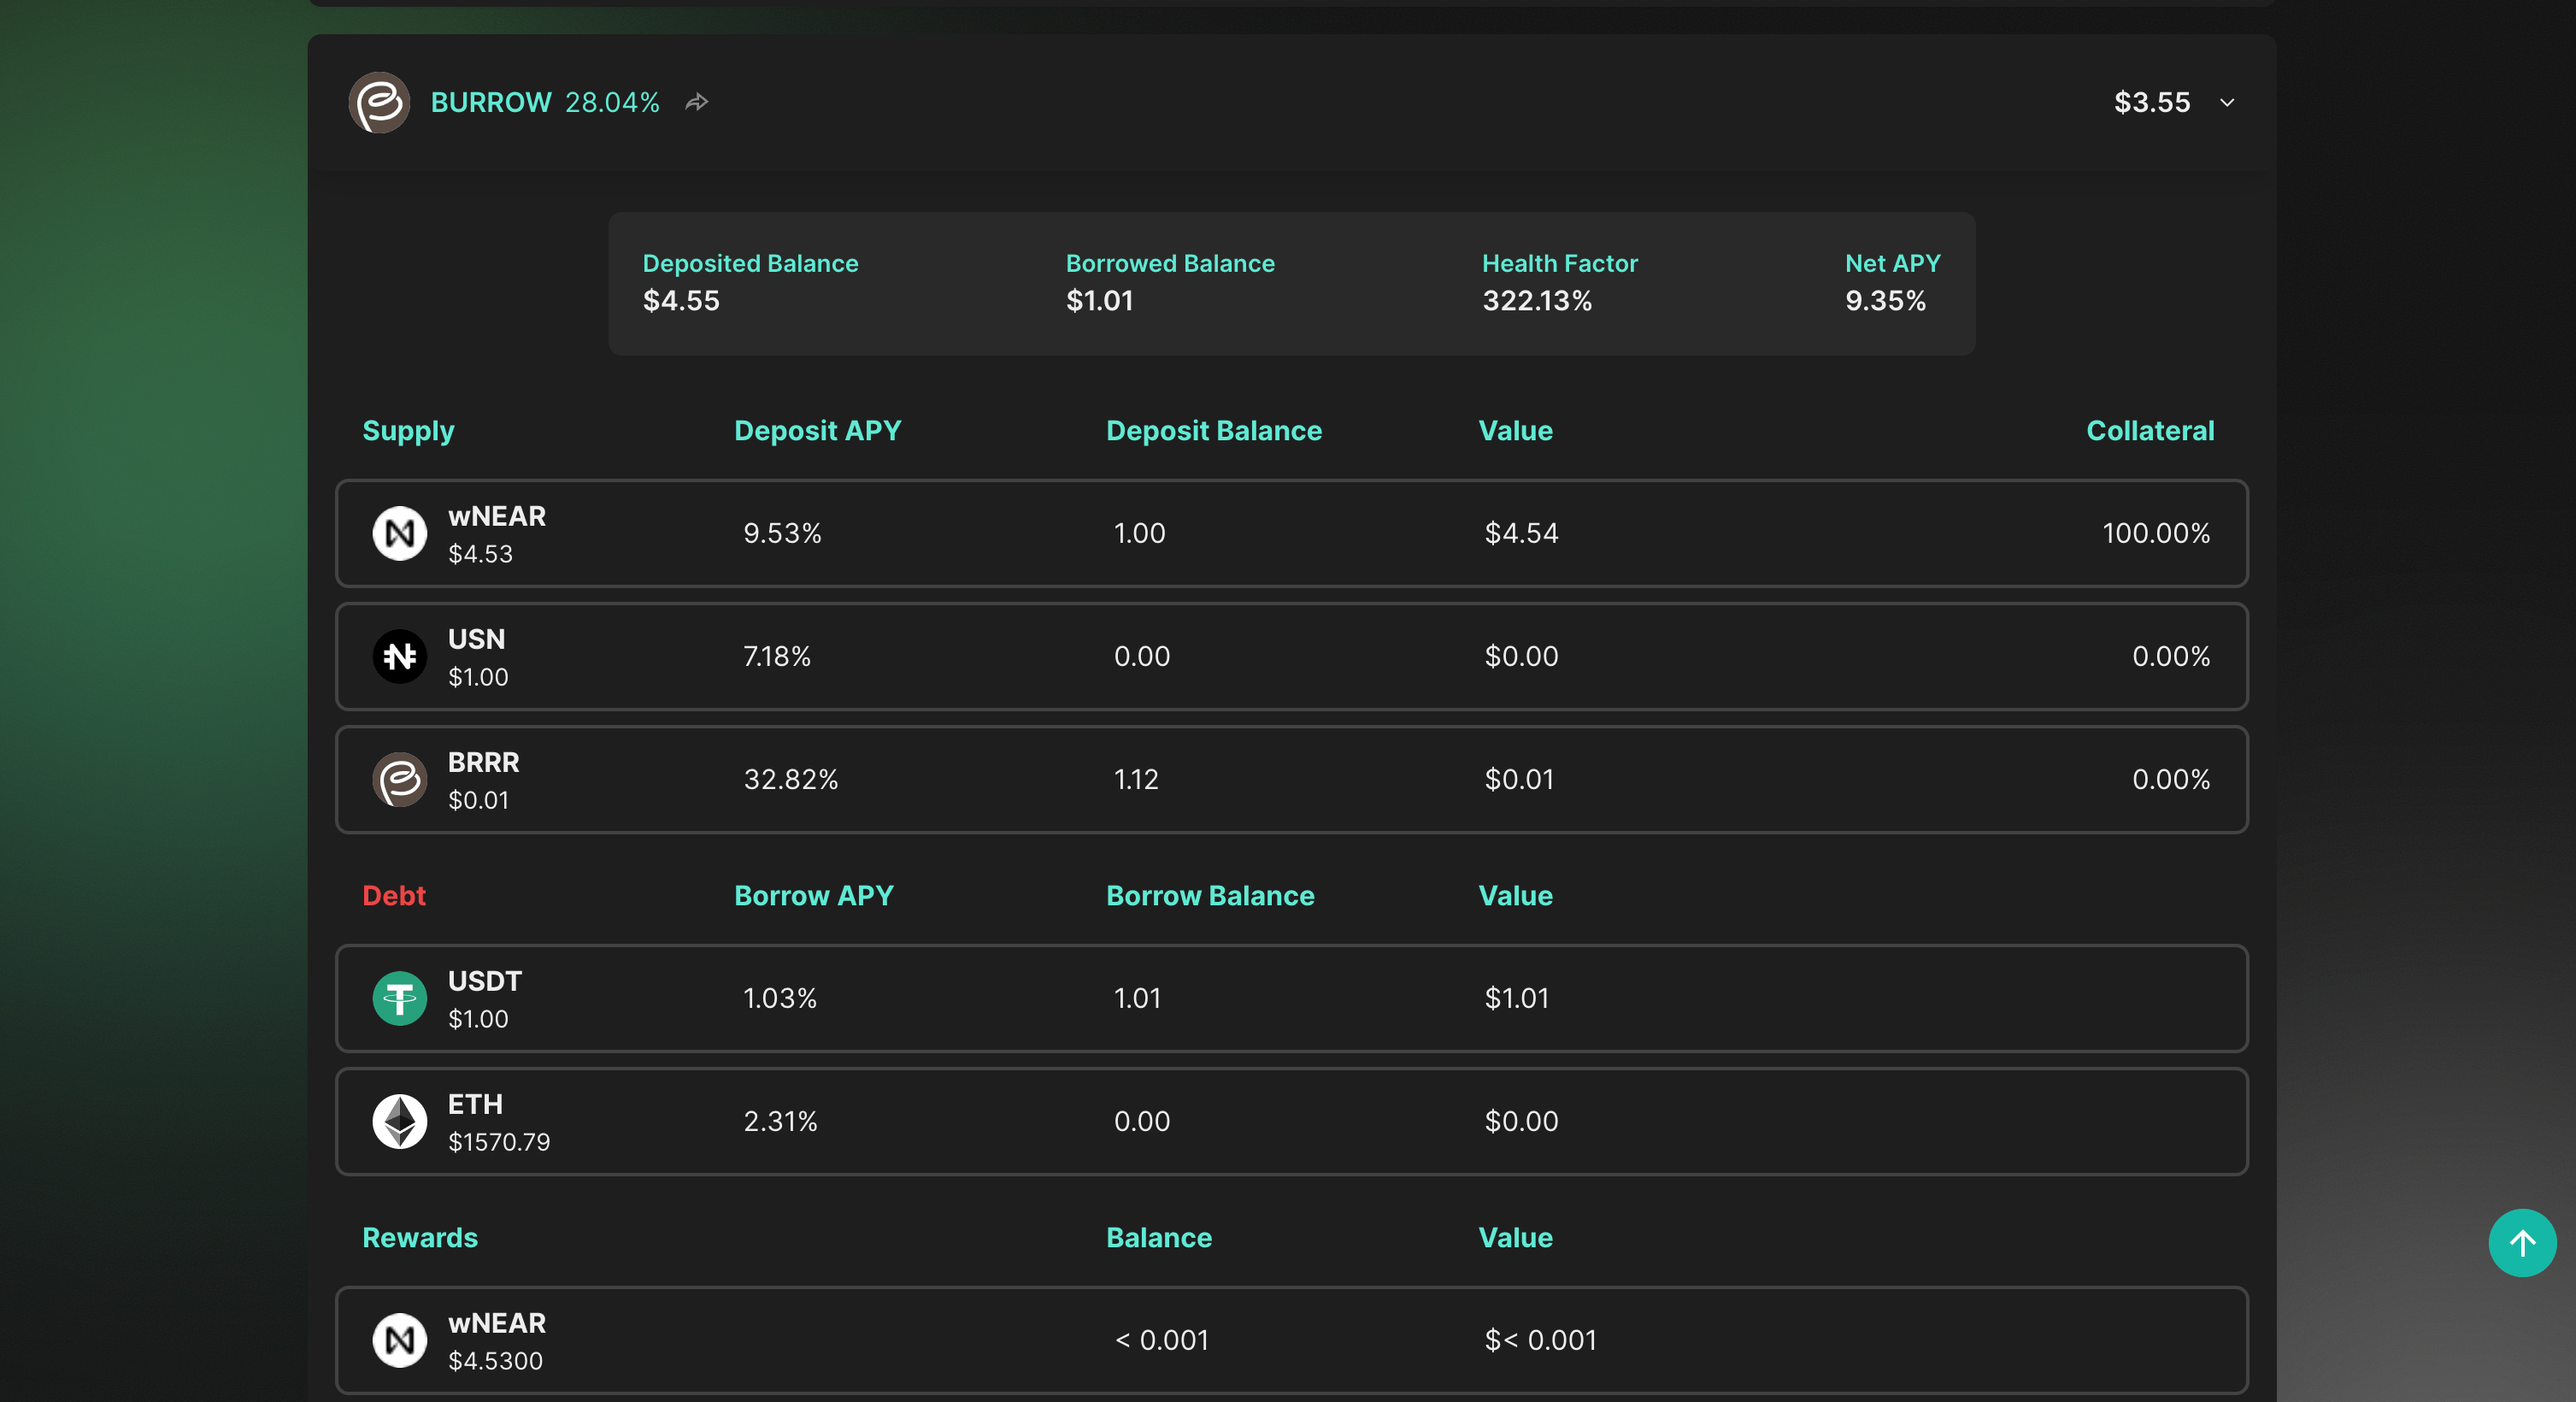Screen dimensions: 2576x1402
Task: Click the BRRR token icon
Action: 399,779
